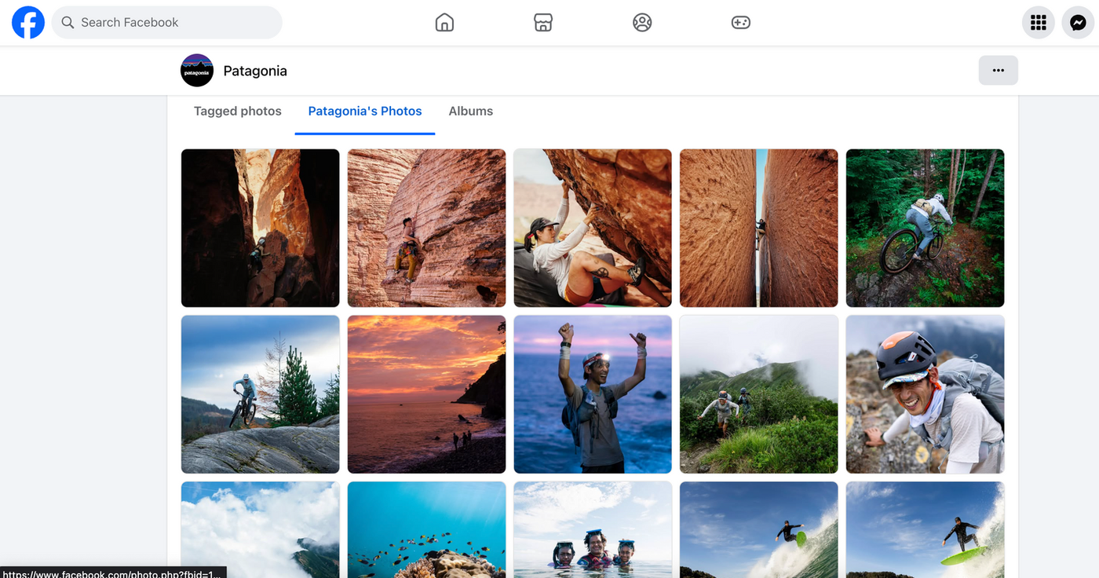Screen dimensions: 1099x578
Task: Click the Facebook logo
Action: coord(28,23)
